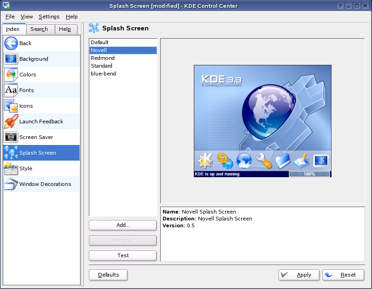Click the context help '?' title bar button
372x289 pixels.
click(340, 6)
